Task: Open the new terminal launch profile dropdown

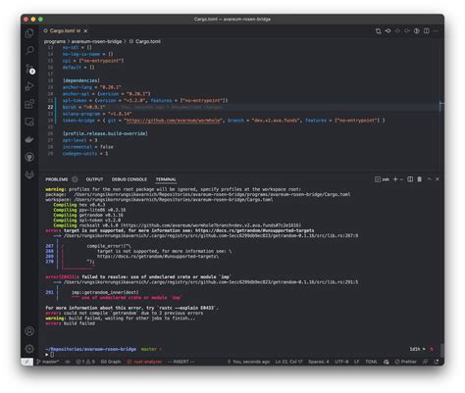Action: [x=401, y=179]
